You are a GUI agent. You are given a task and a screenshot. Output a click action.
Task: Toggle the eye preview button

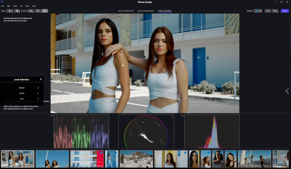275,11
